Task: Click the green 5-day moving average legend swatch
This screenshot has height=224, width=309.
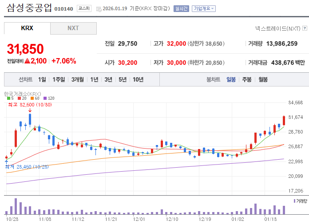Action: (x=8, y=98)
